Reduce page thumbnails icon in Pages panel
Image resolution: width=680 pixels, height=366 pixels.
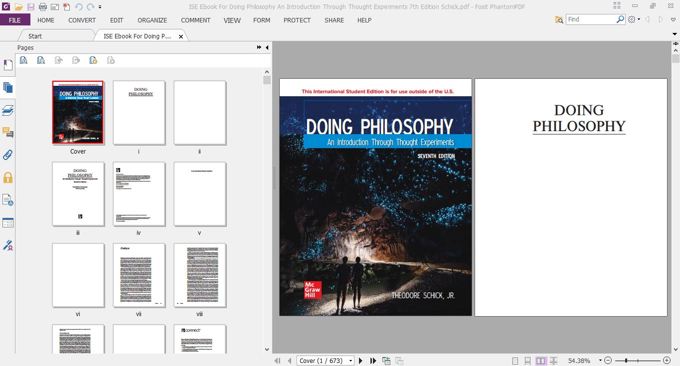tap(41, 60)
